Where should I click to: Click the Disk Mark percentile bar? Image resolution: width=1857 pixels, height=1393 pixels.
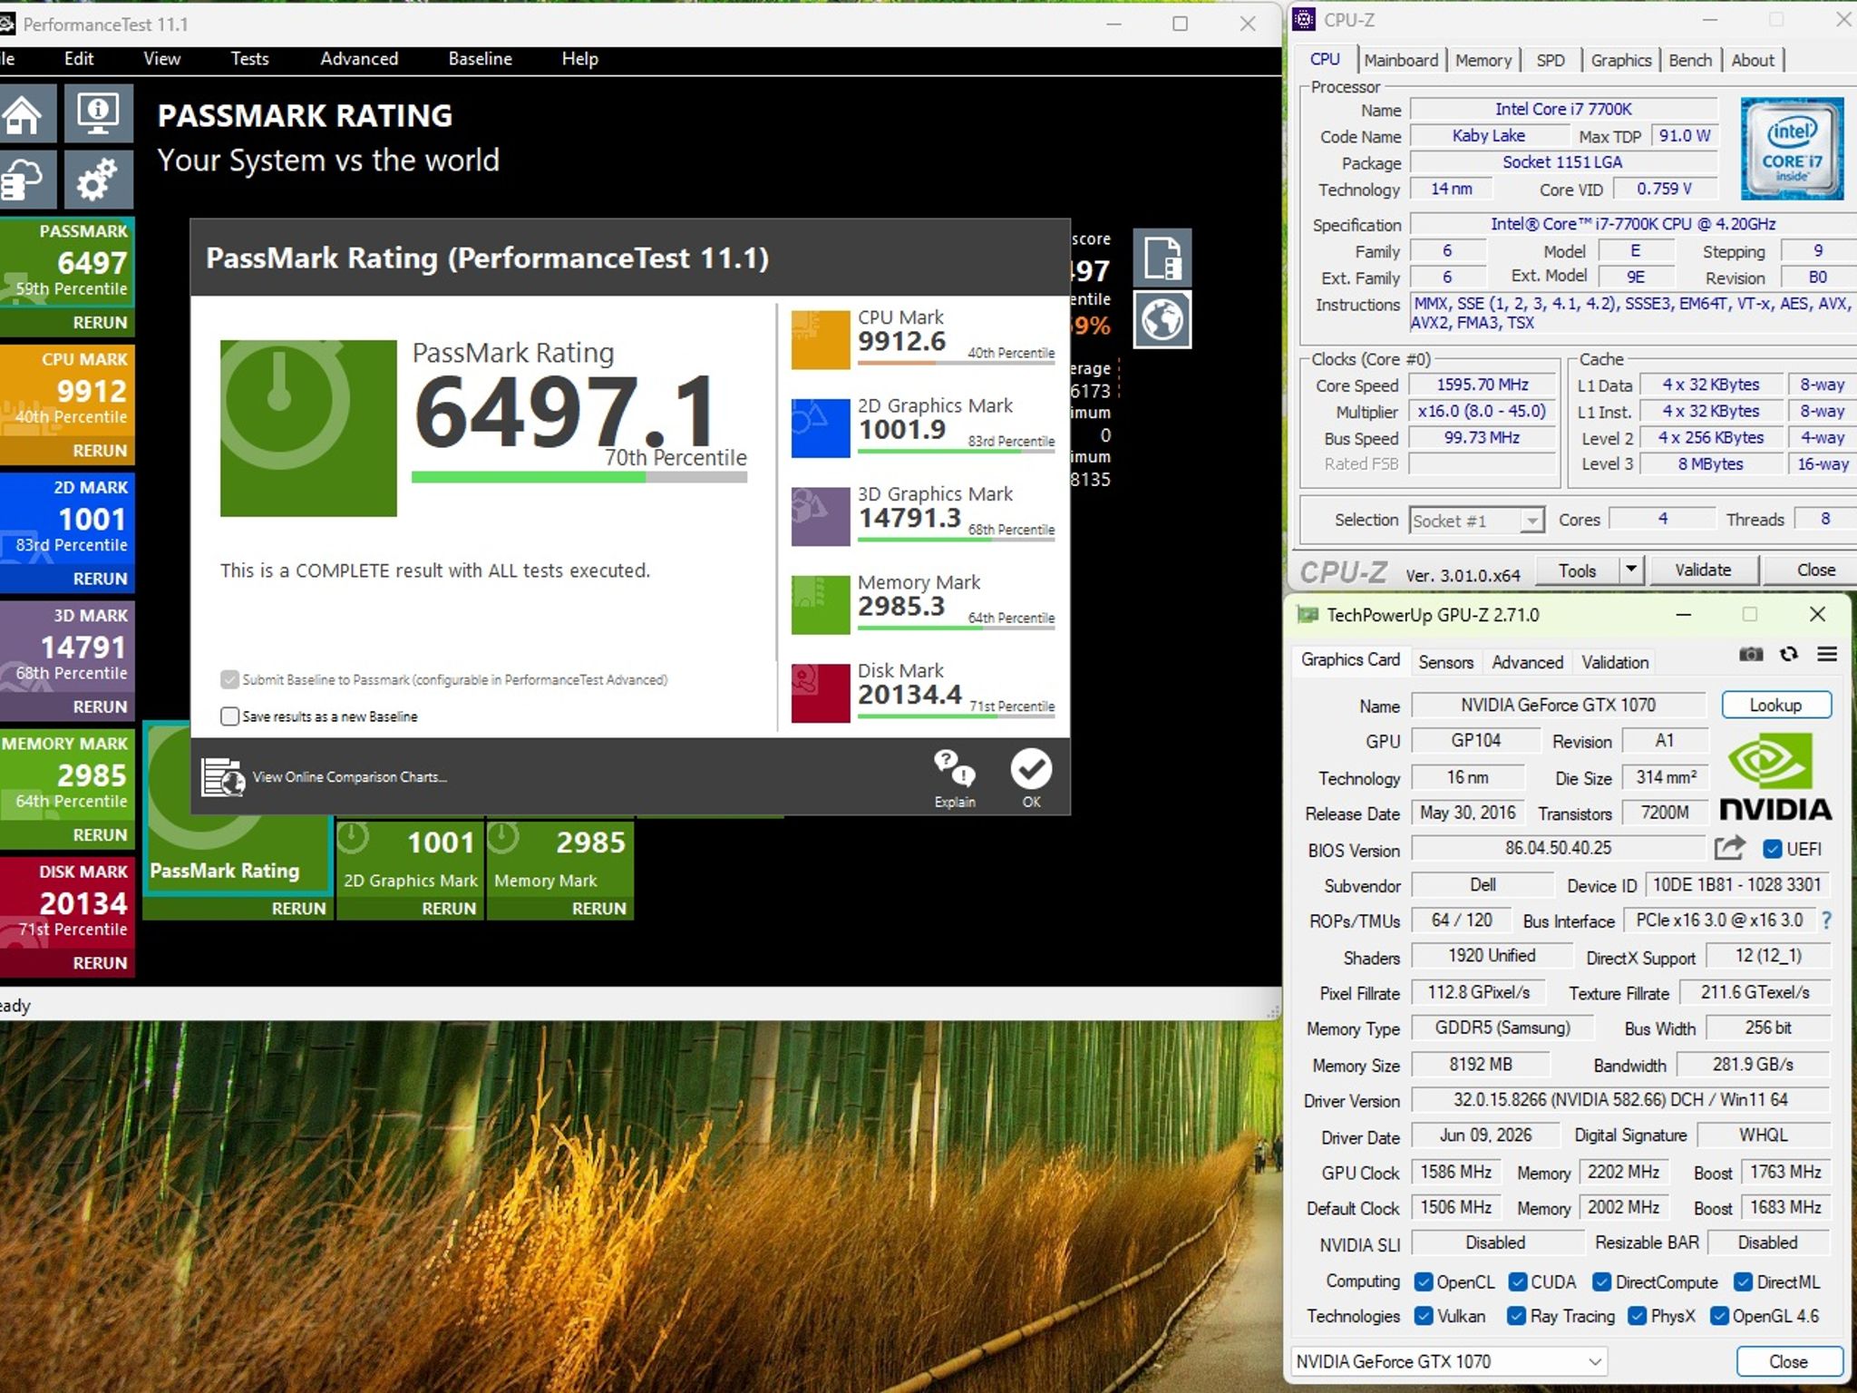[x=956, y=716]
